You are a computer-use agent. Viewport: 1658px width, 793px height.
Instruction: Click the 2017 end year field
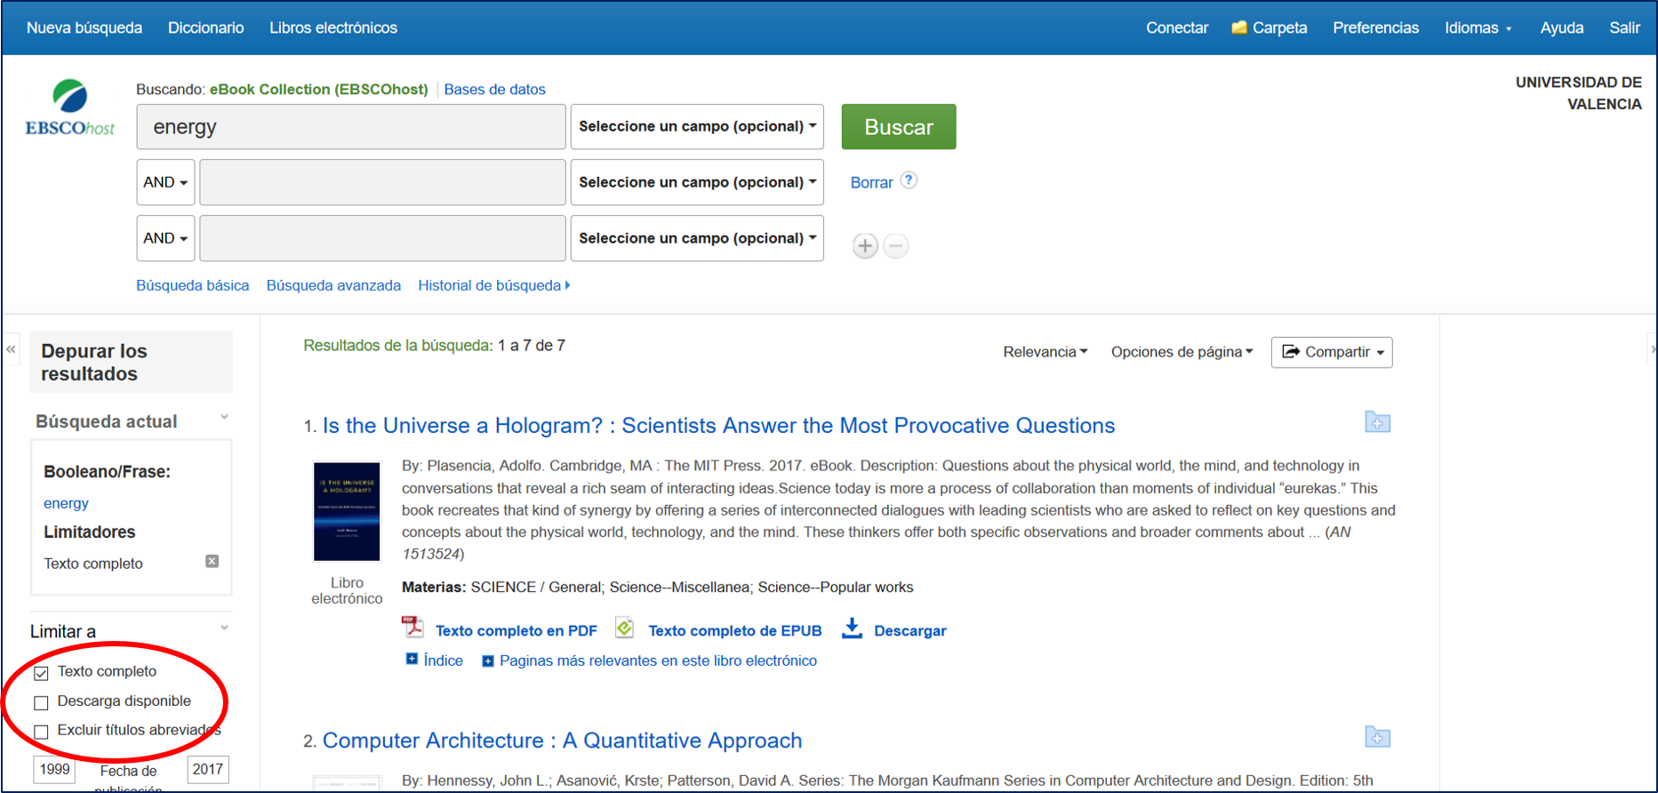208,769
